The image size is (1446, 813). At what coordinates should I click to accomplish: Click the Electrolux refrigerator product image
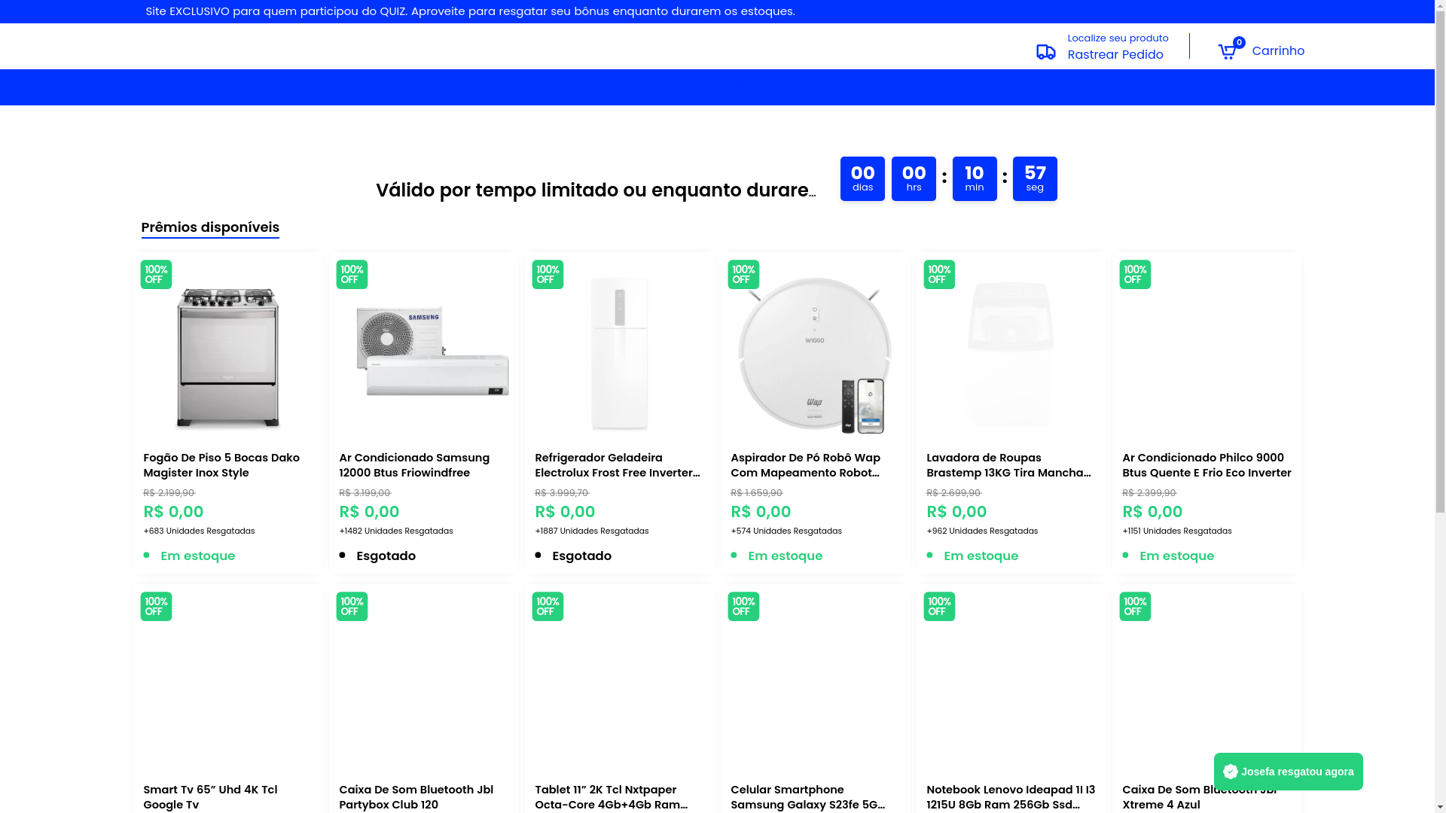[x=619, y=354]
